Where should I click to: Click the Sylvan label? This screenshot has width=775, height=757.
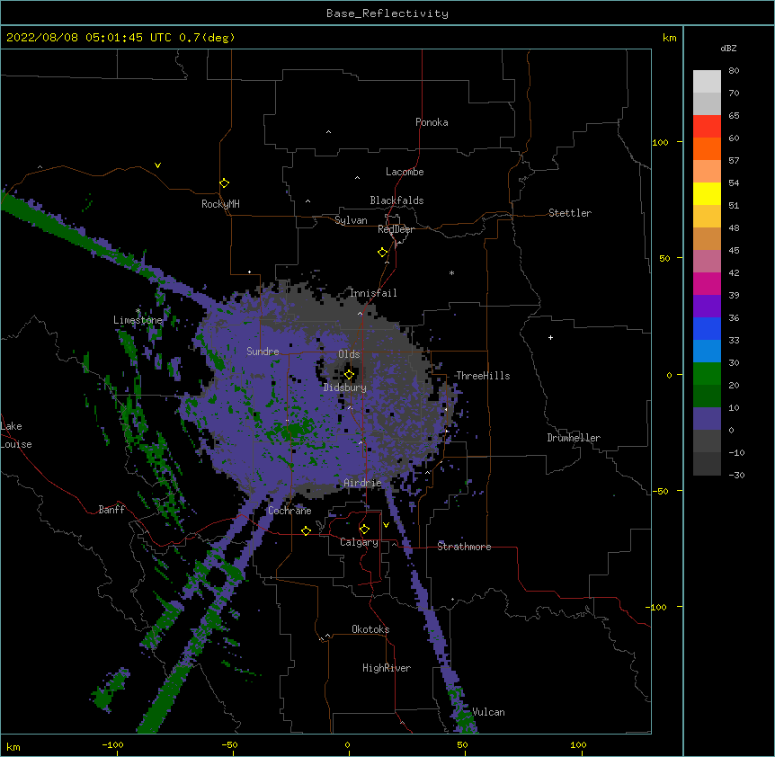point(351,220)
